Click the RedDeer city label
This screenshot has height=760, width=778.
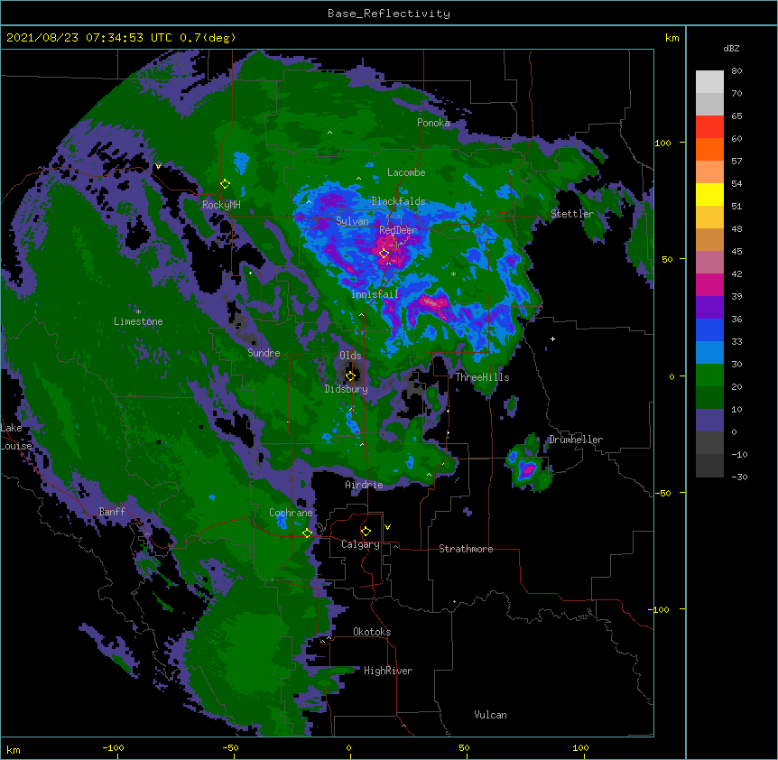[x=398, y=230]
